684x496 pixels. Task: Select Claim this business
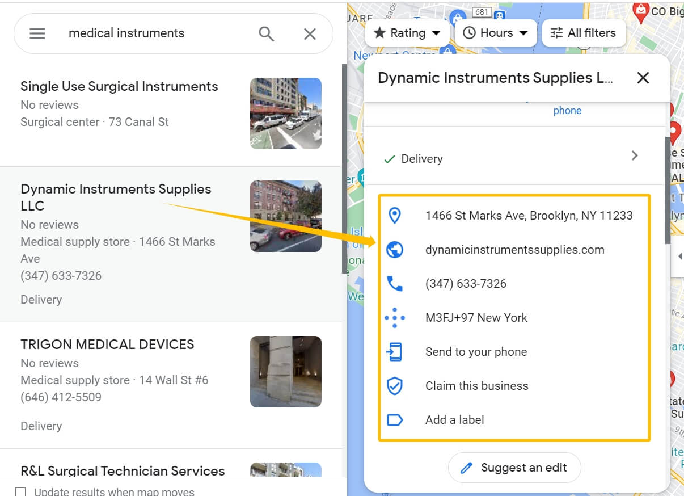(x=476, y=386)
